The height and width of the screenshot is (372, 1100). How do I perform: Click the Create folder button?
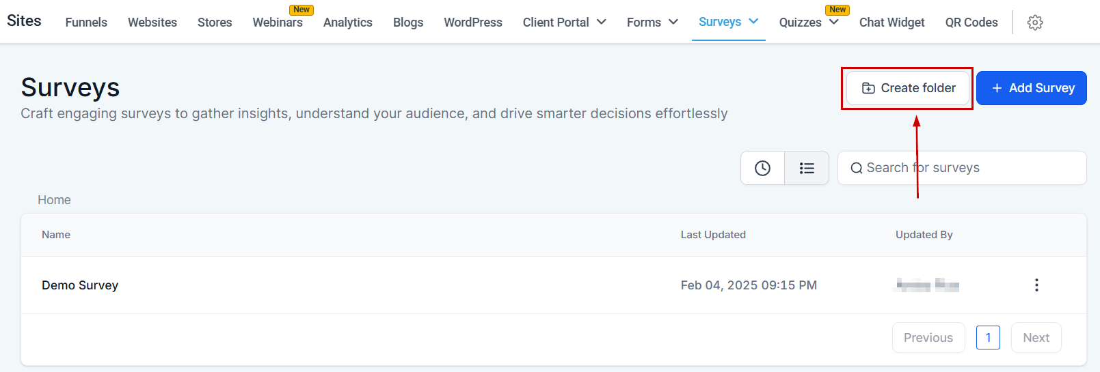pyautogui.click(x=908, y=88)
